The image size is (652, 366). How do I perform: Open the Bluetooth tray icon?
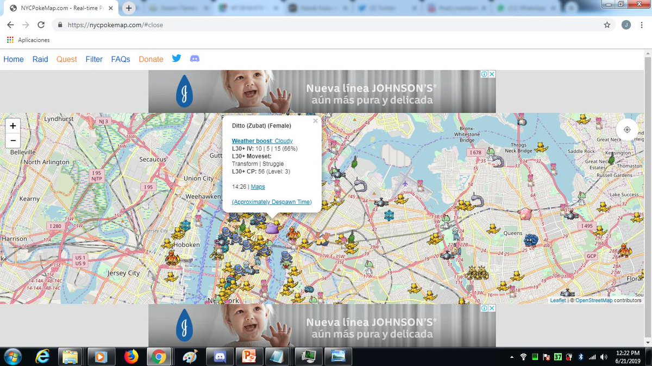tap(580, 357)
